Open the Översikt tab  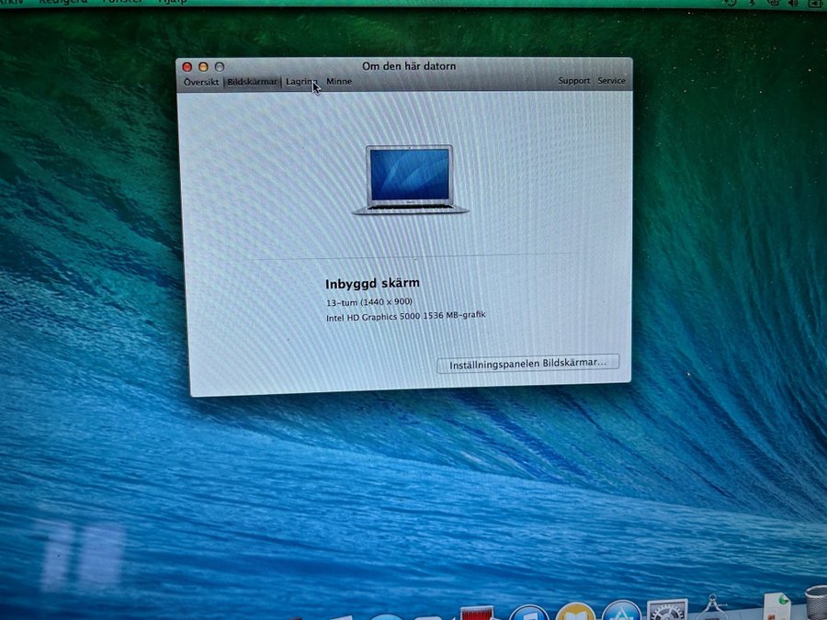200,82
